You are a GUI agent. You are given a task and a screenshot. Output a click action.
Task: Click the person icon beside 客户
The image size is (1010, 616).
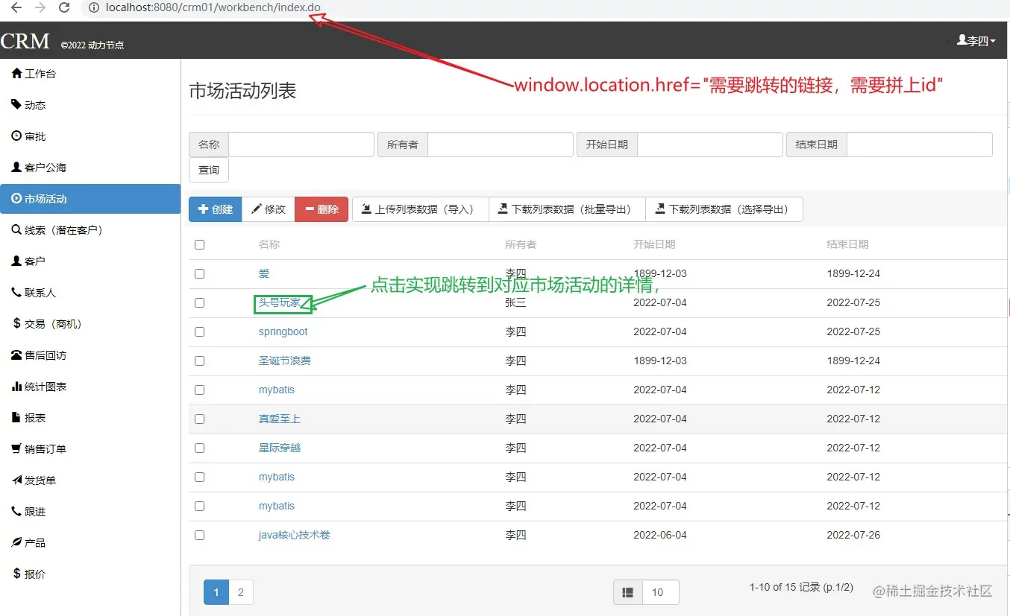pos(16,261)
